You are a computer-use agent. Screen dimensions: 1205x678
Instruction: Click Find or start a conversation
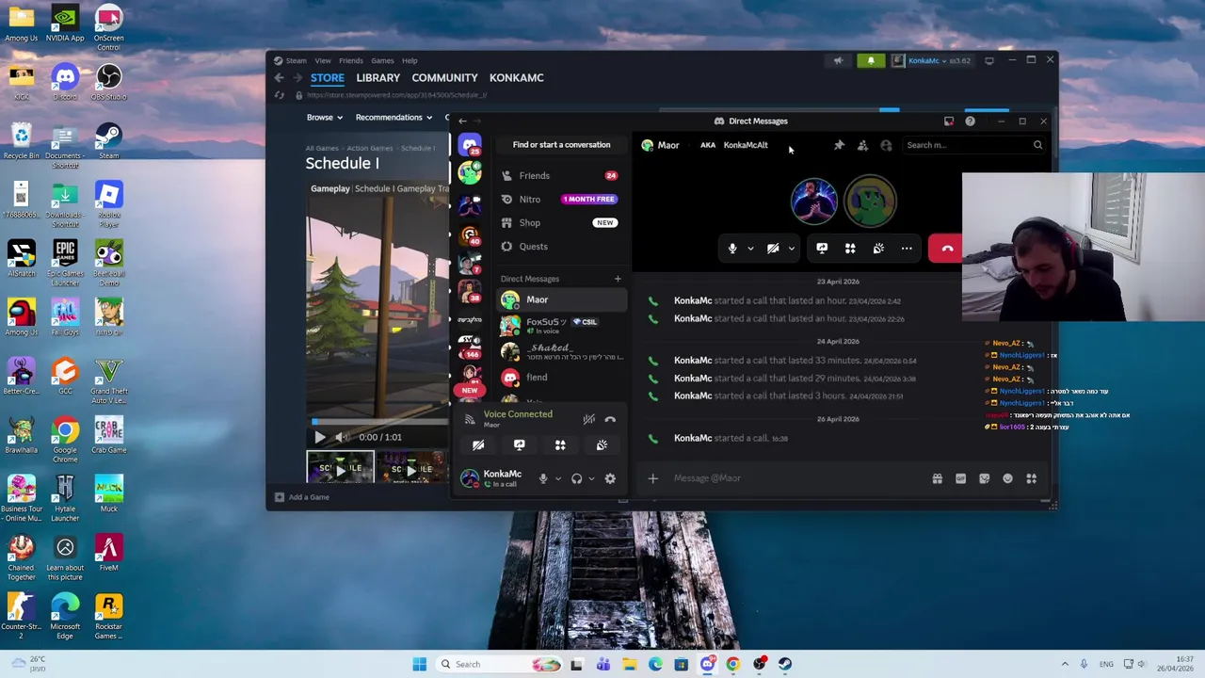(561, 145)
